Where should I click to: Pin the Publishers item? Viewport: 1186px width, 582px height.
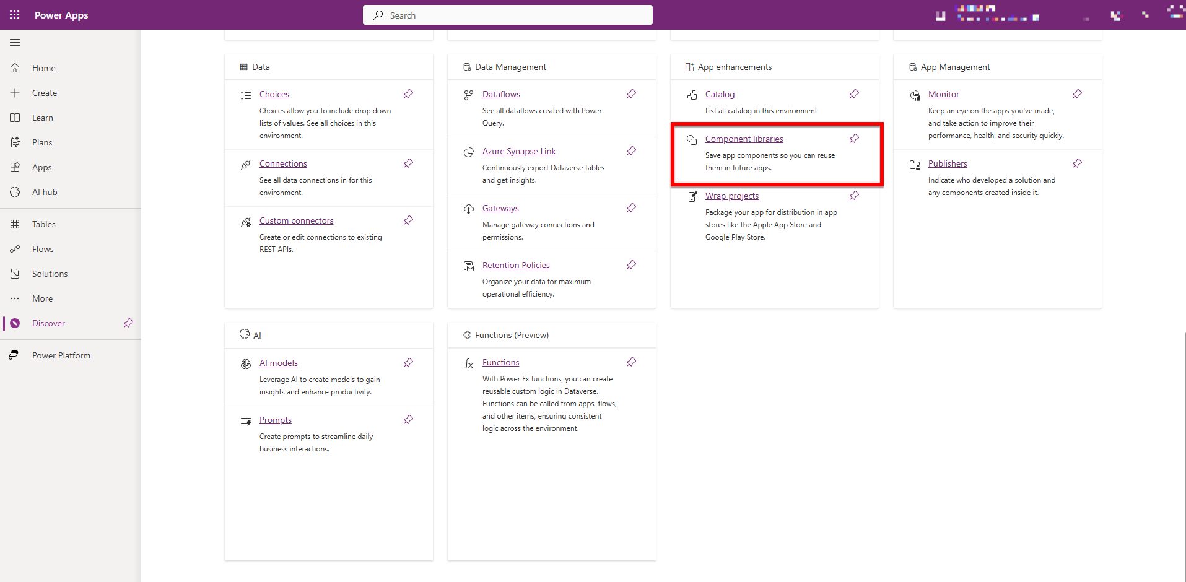(1077, 163)
